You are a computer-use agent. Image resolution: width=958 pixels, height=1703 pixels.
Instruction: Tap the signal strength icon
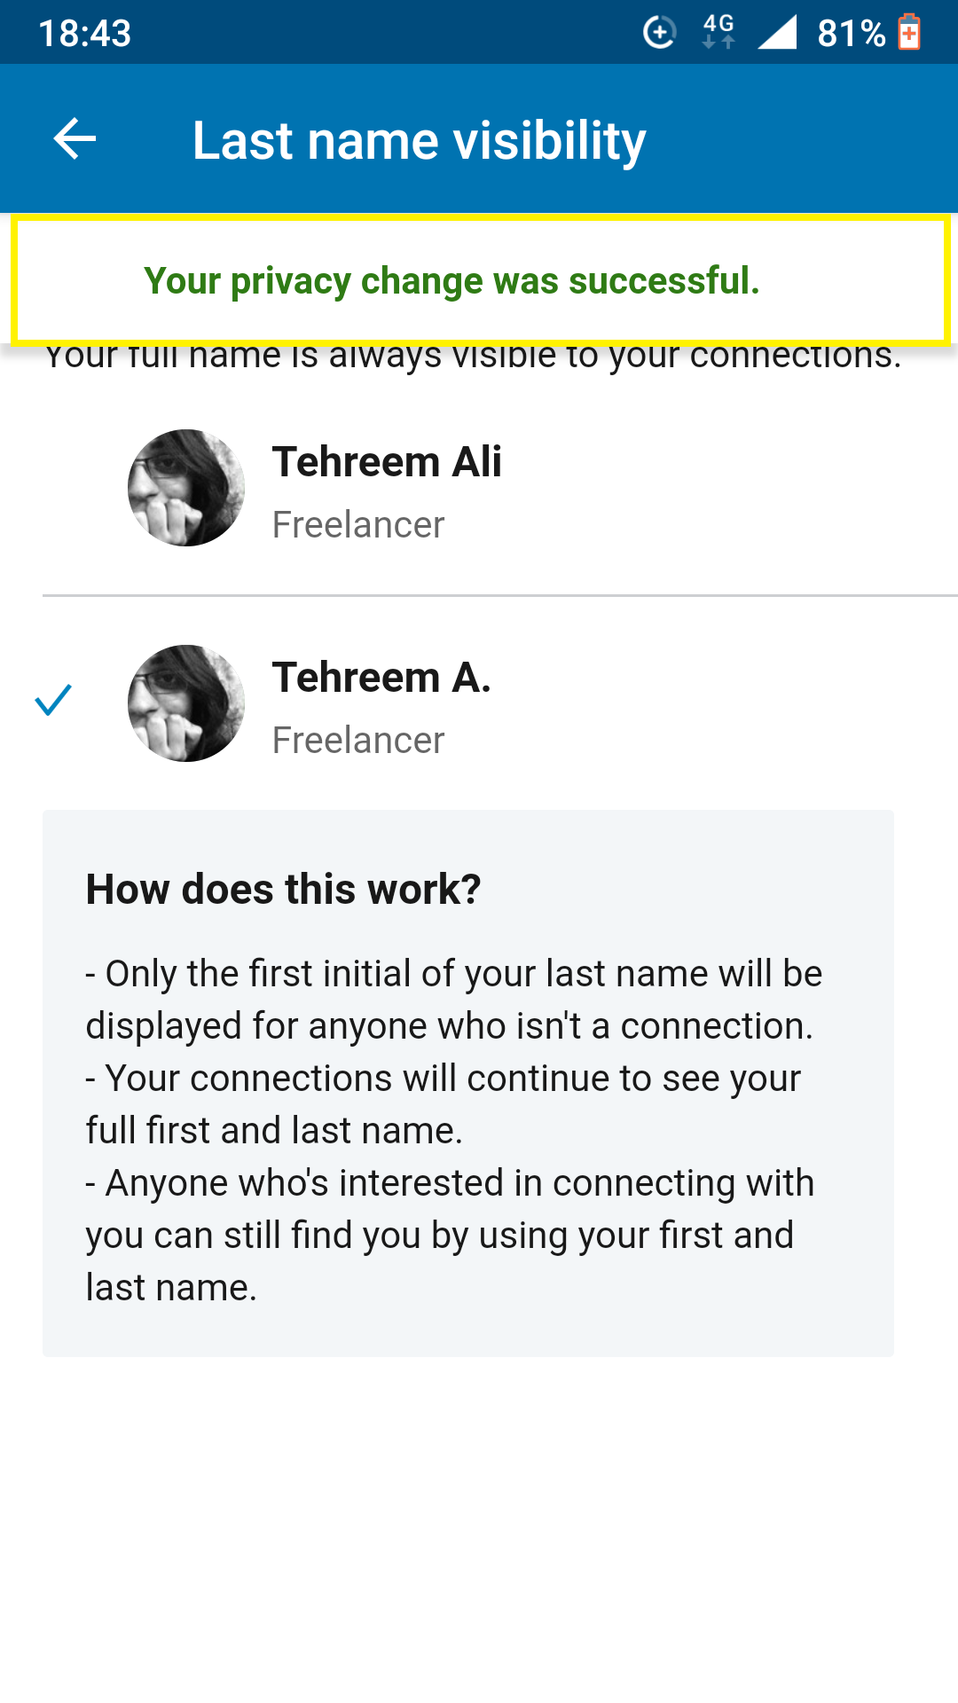coord(777,33)
